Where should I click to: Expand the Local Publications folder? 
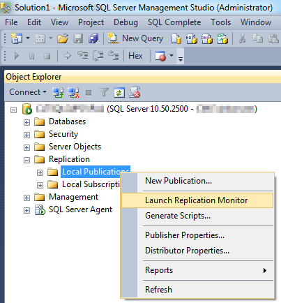(x=40, y=172)
